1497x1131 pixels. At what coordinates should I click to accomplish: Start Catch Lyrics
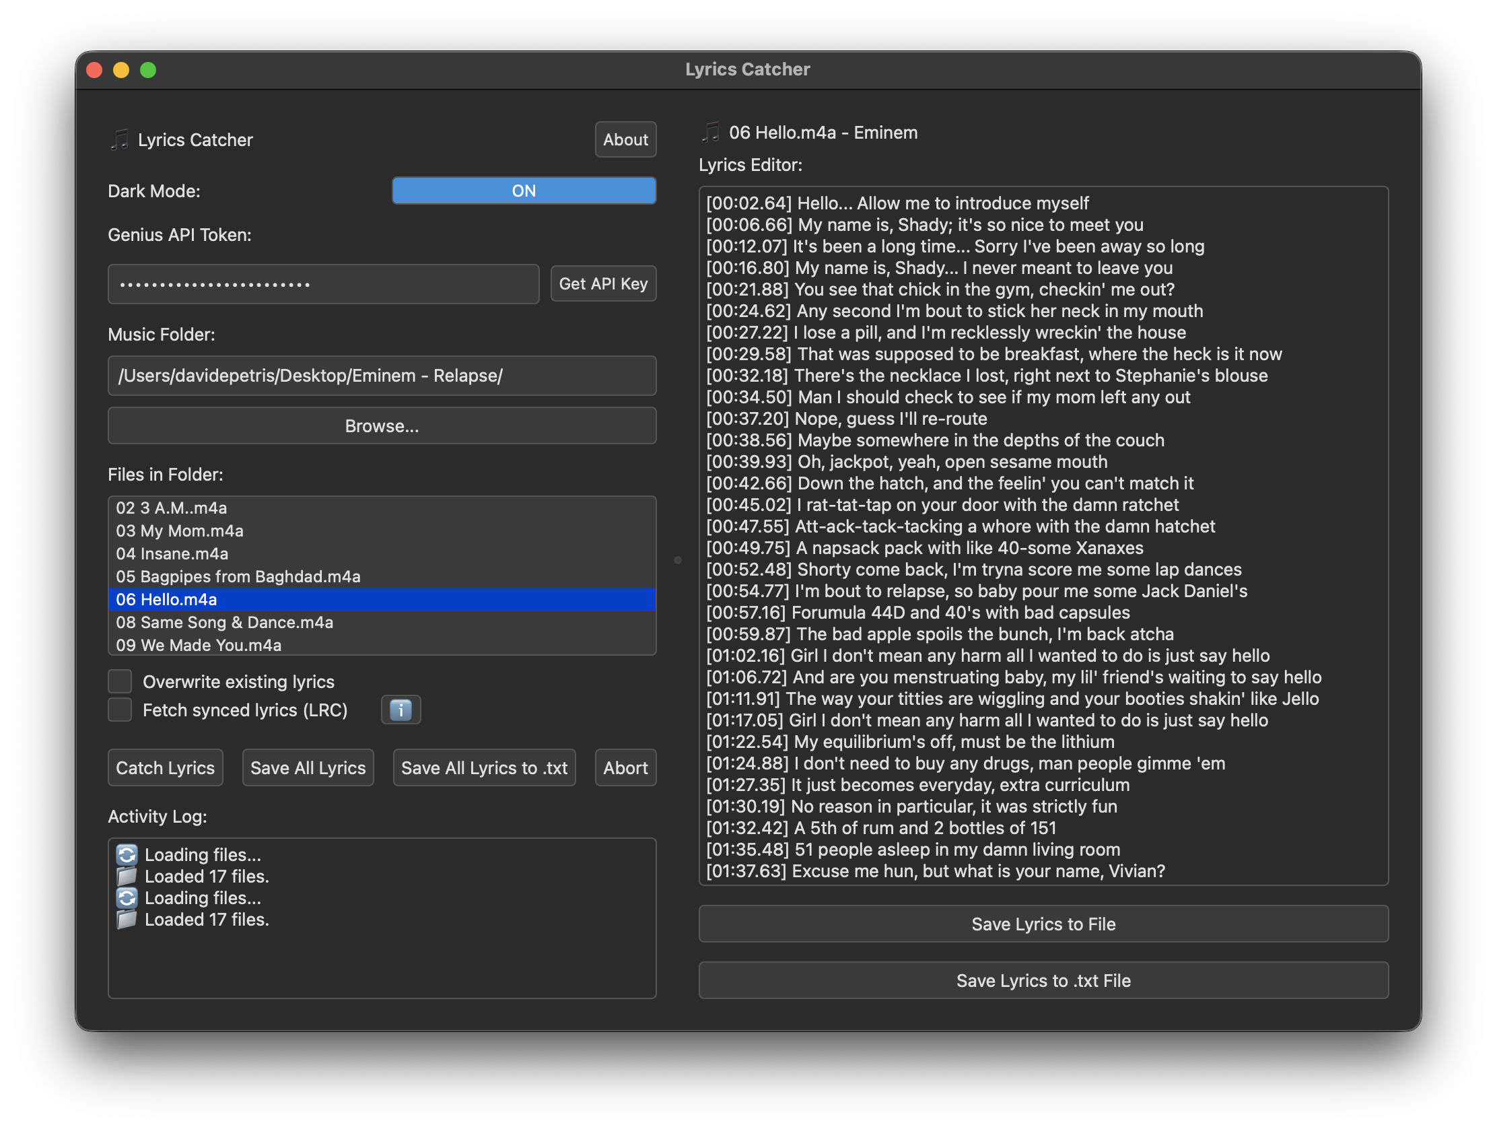tap(165, 767)
